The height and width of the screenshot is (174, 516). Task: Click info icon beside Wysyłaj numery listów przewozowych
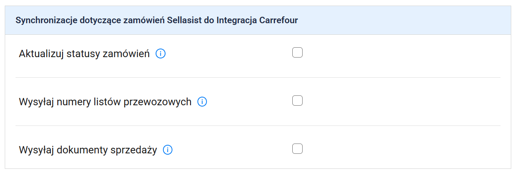202,102
